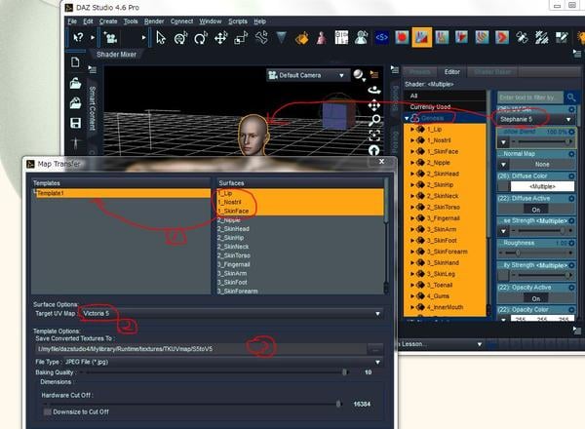
Task: Click the browse button beside save path
Action: coord(375,350)
